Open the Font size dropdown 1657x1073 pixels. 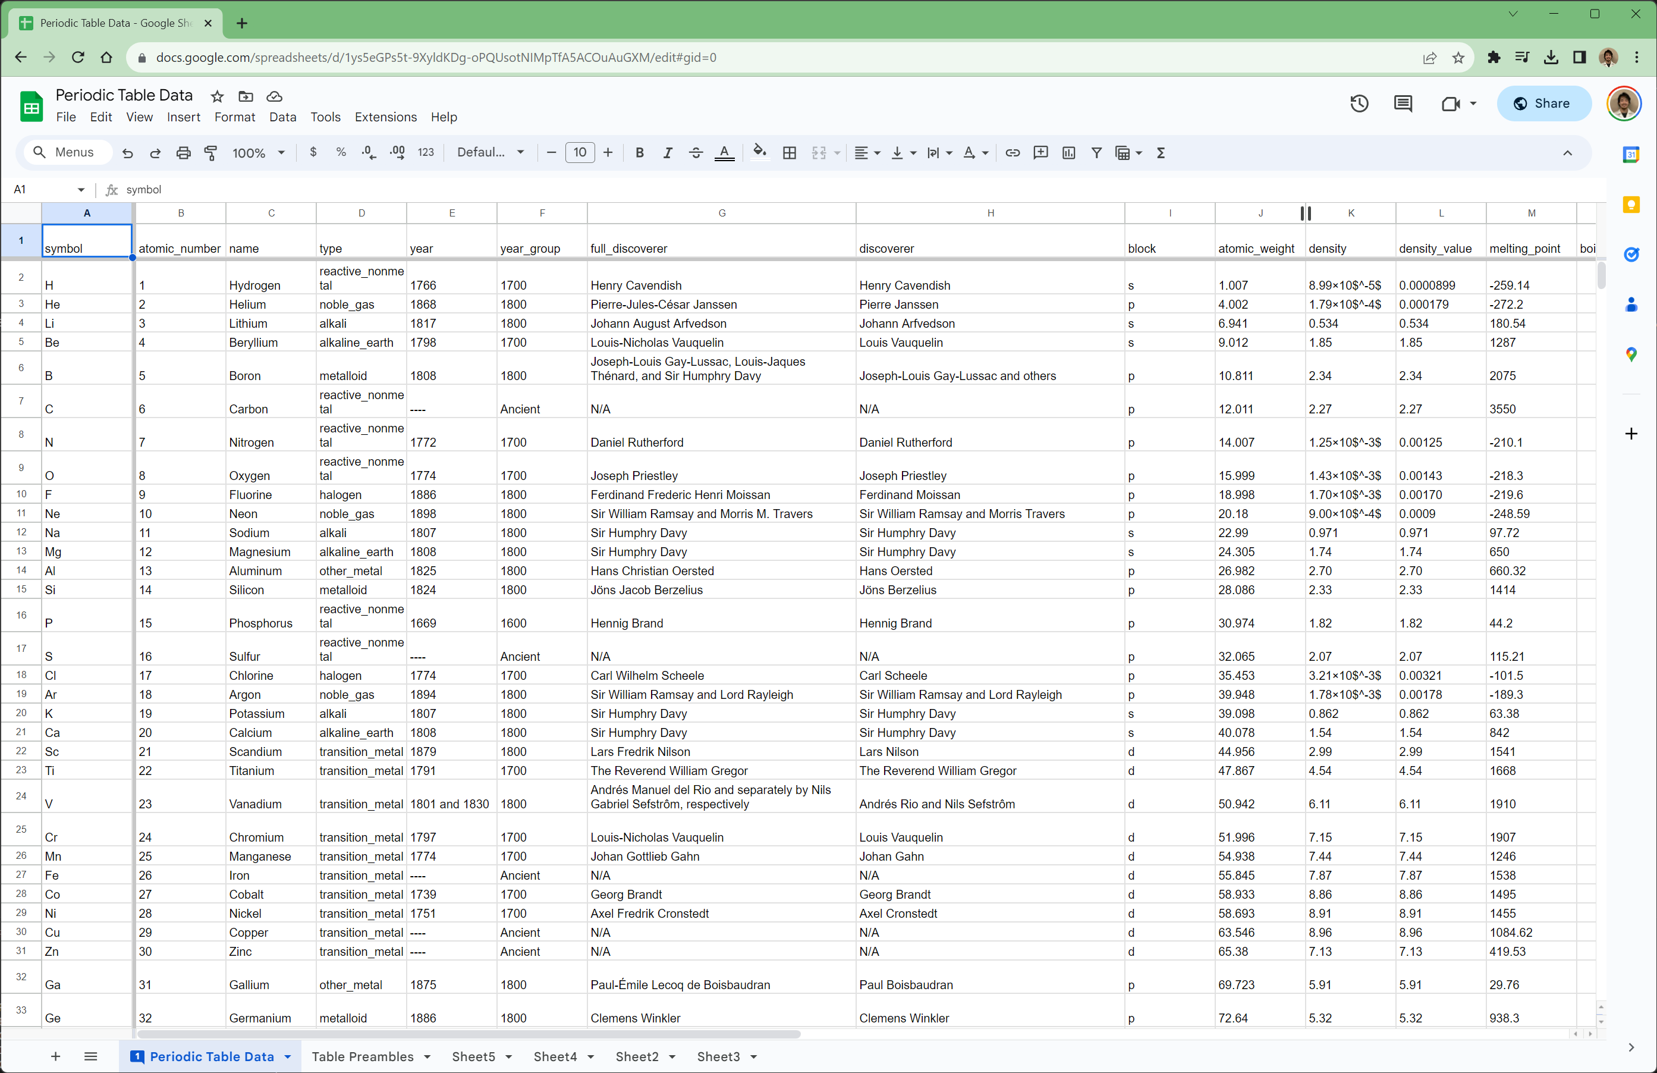click(580, 152)
